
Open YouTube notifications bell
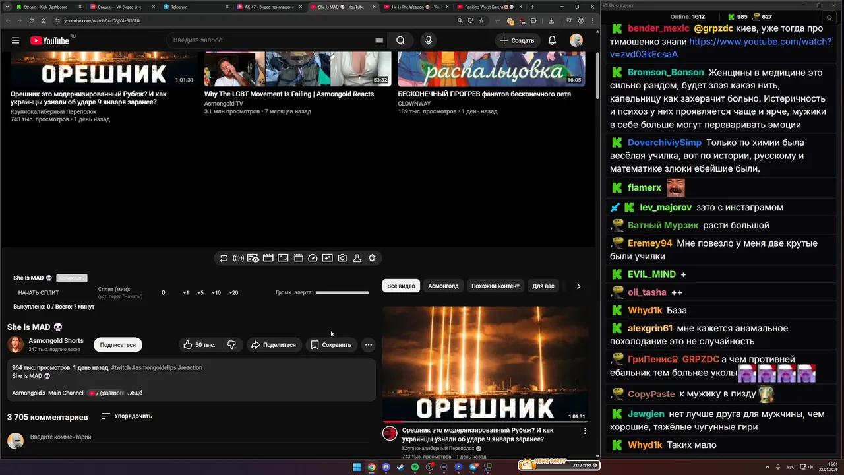click(x=553, y=40)
